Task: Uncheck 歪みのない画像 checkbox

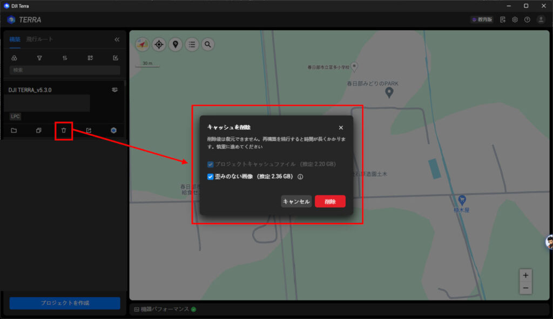Action: tap(210, 177)
